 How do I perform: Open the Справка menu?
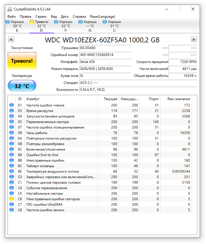click(x=79, y=17)
